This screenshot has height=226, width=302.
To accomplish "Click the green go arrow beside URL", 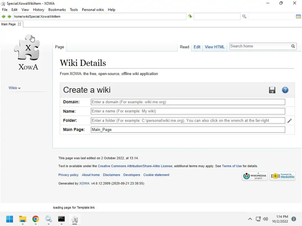I will [x=190, y=16].
